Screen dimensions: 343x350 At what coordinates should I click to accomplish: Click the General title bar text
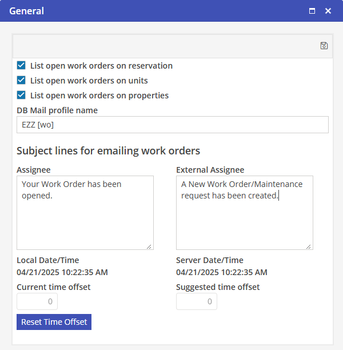(26, 11)
